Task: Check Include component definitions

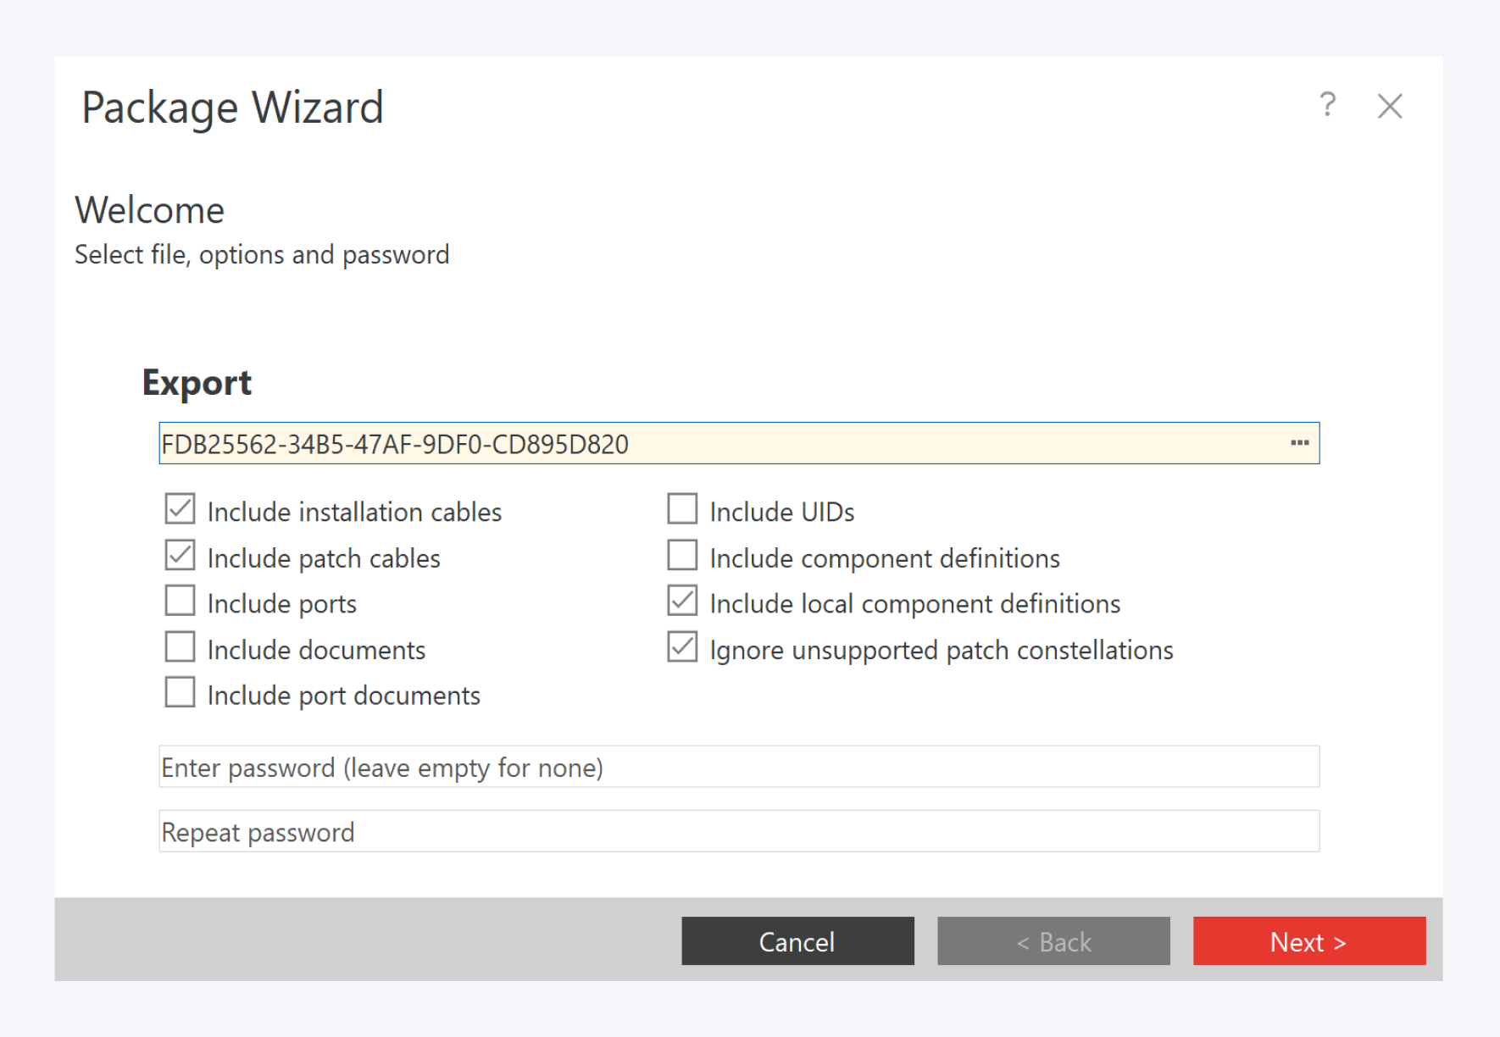Action: coord(682,556)
